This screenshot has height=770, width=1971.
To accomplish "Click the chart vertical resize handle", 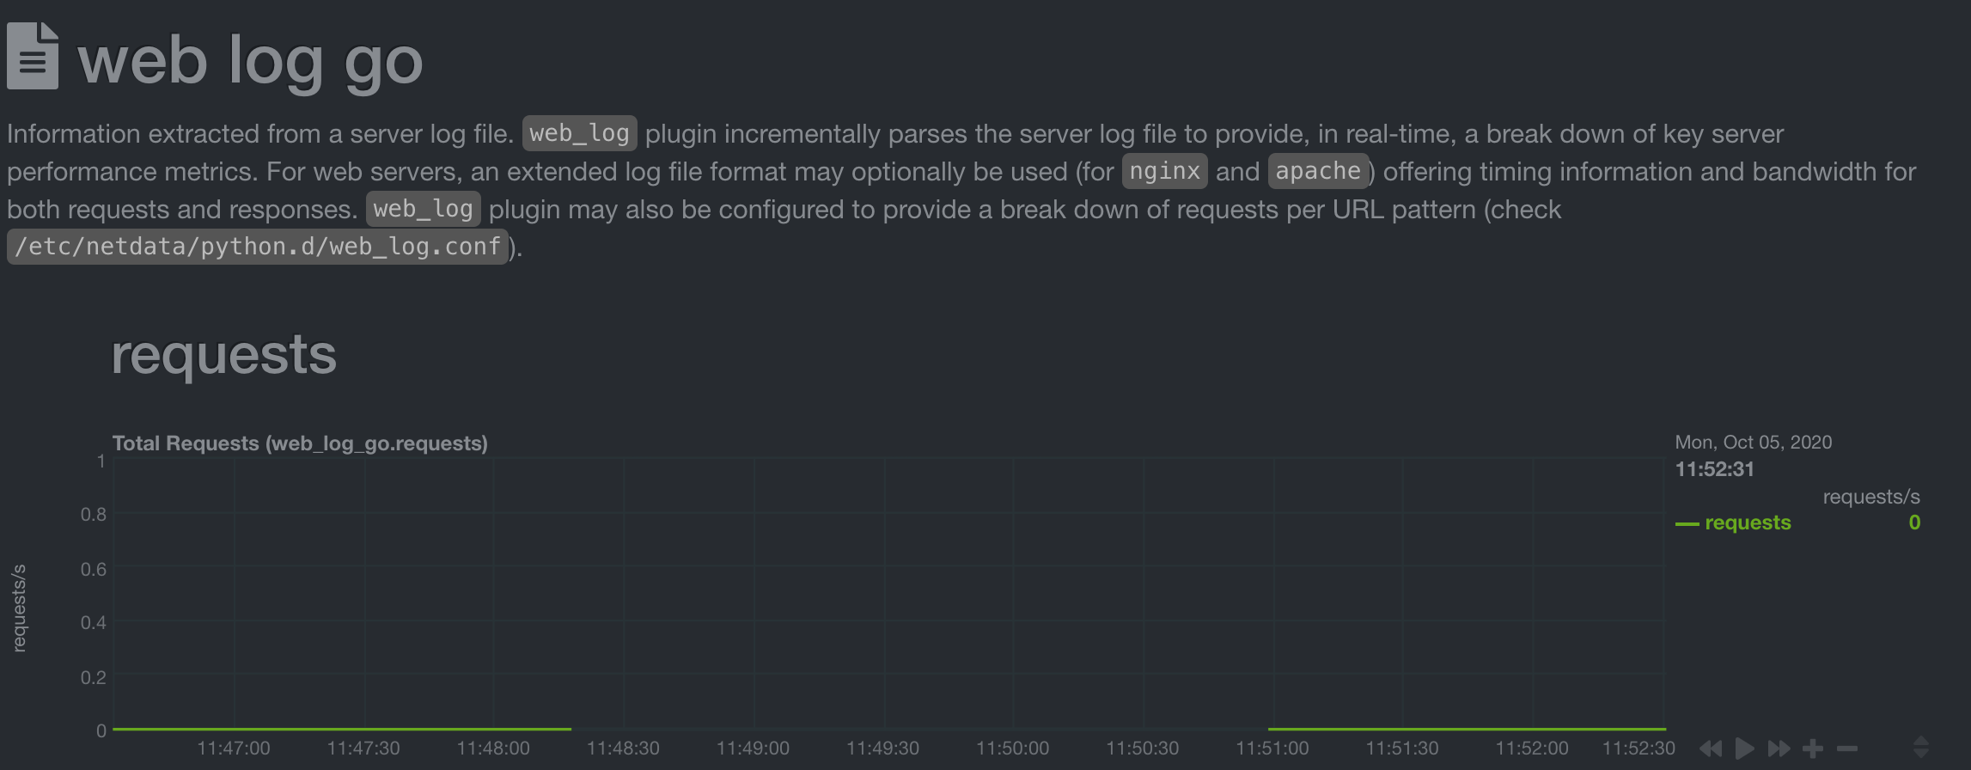I will pos(1919,748).
